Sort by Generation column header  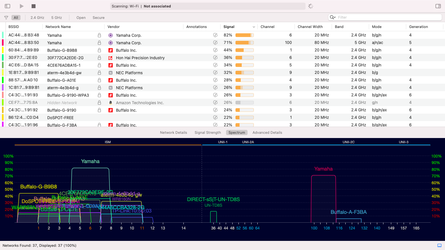[419, 27]
